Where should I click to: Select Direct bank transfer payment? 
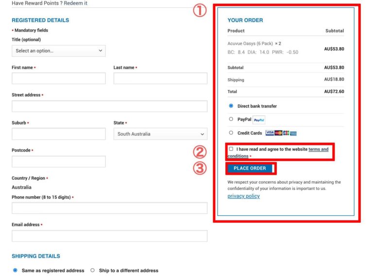(231, 106)
